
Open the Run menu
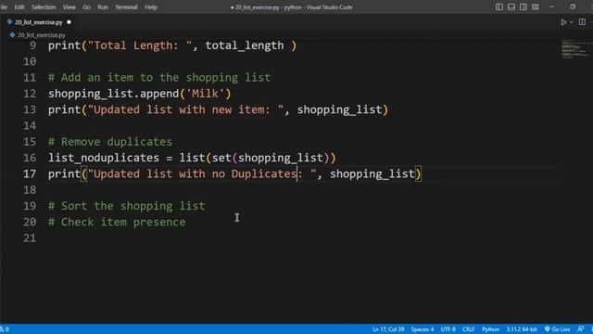103,6
